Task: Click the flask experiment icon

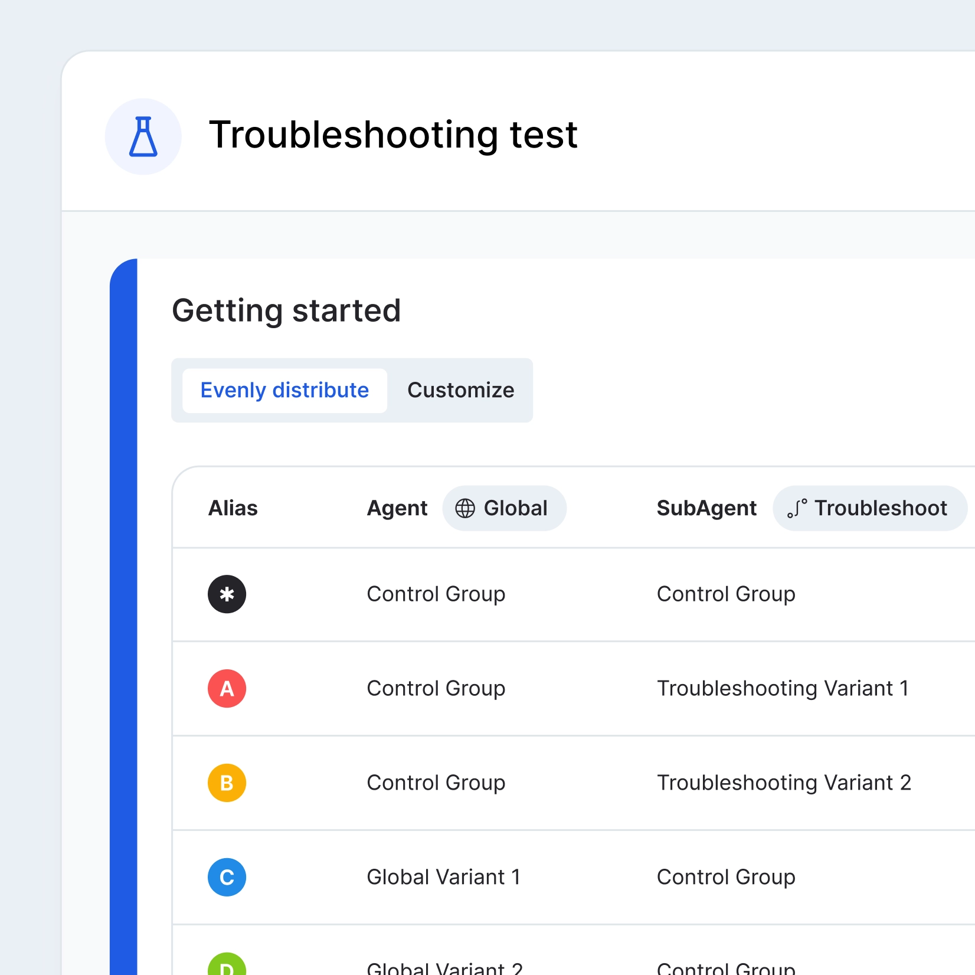Action: click(x=143, y=136)
